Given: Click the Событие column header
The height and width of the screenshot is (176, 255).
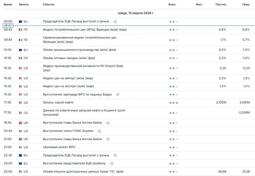Looking at the screenshot, I should coord(49,4).
